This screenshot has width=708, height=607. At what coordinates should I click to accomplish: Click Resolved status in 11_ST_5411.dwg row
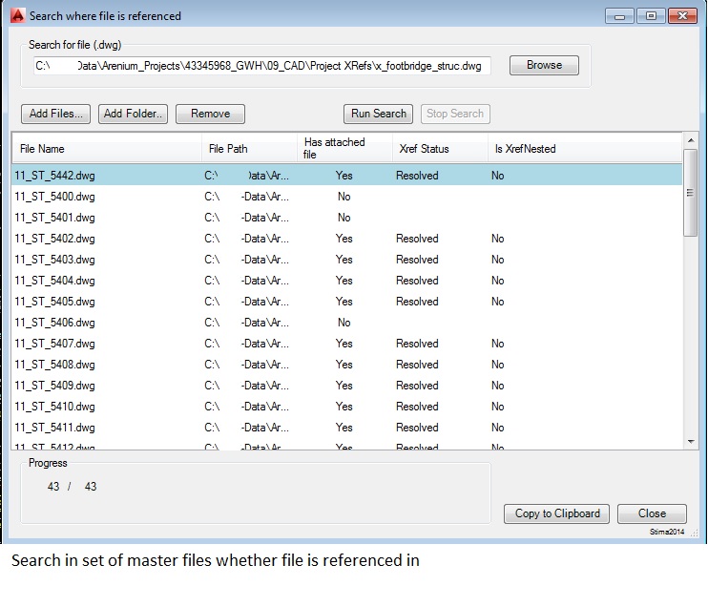click(x=417, y=428)
